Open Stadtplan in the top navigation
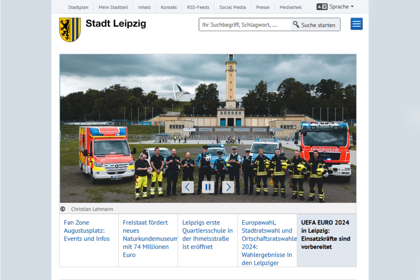420x280 pixels. click(x=78, y=7)
